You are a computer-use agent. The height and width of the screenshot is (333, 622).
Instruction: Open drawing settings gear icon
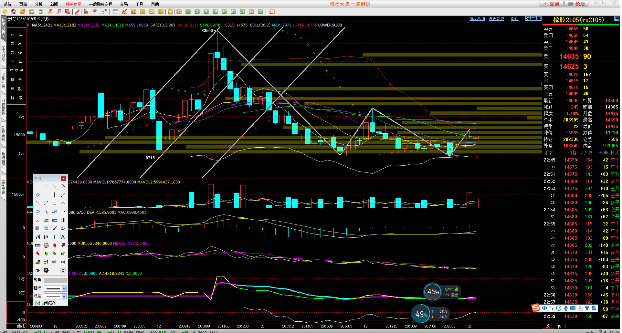(x=46, y=270)
